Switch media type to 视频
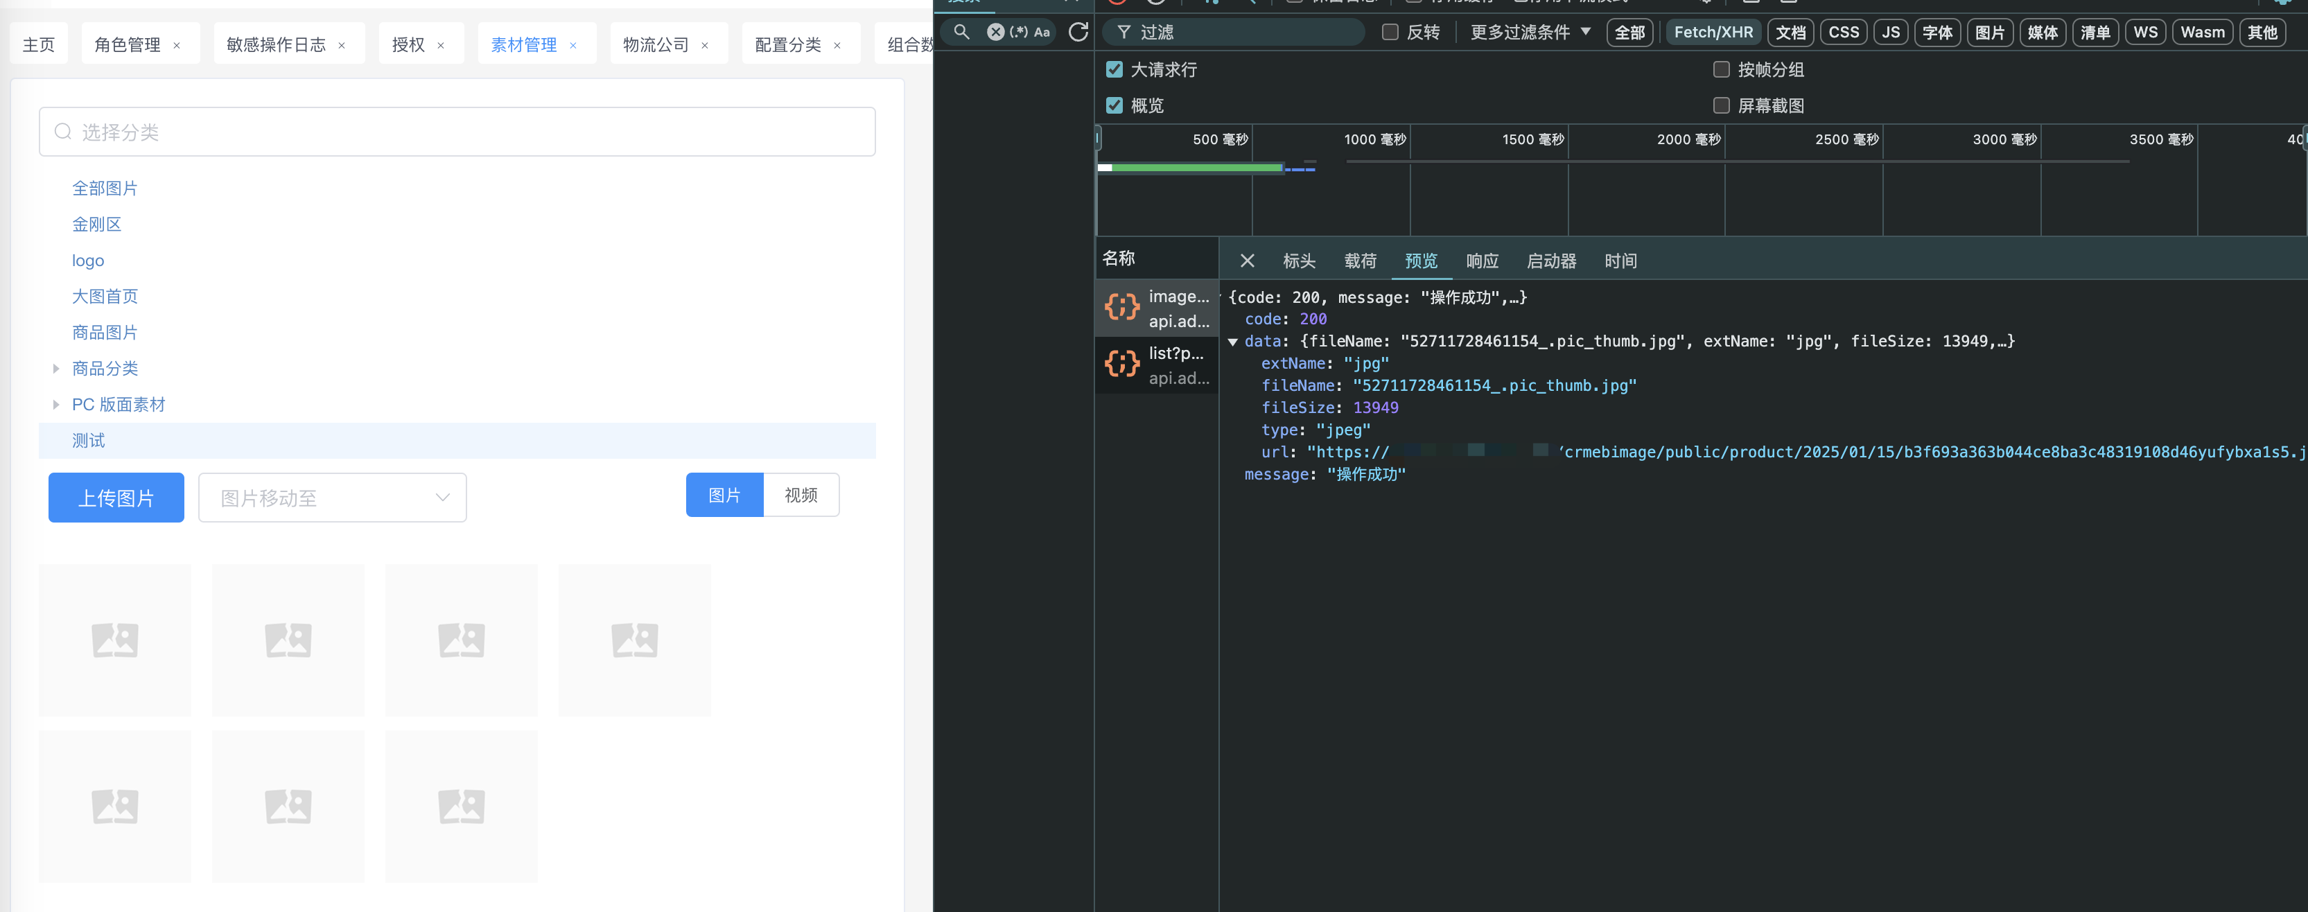The height and width of the screenshot is (912, 2308). [801, 495]
